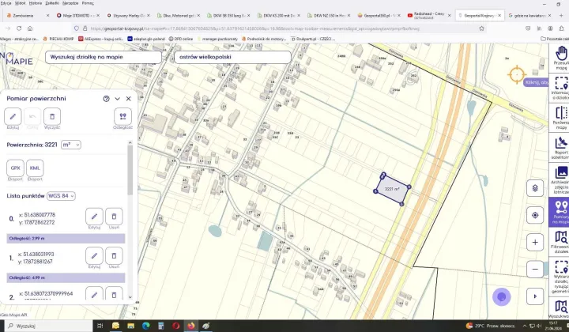The height and width of the screenshot is (332, 569).
Task: Select the Odległość distance measurement tool
Action: 122,116
